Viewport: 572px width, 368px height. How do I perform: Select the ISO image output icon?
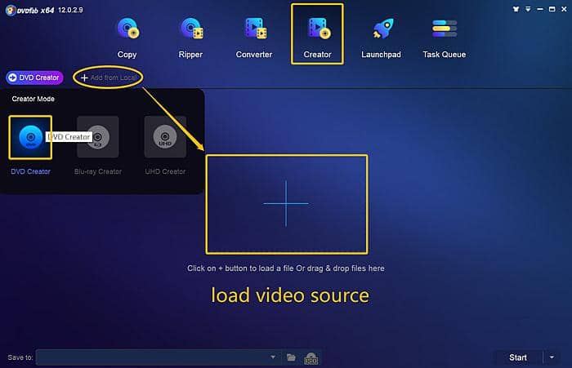(311, 358)
